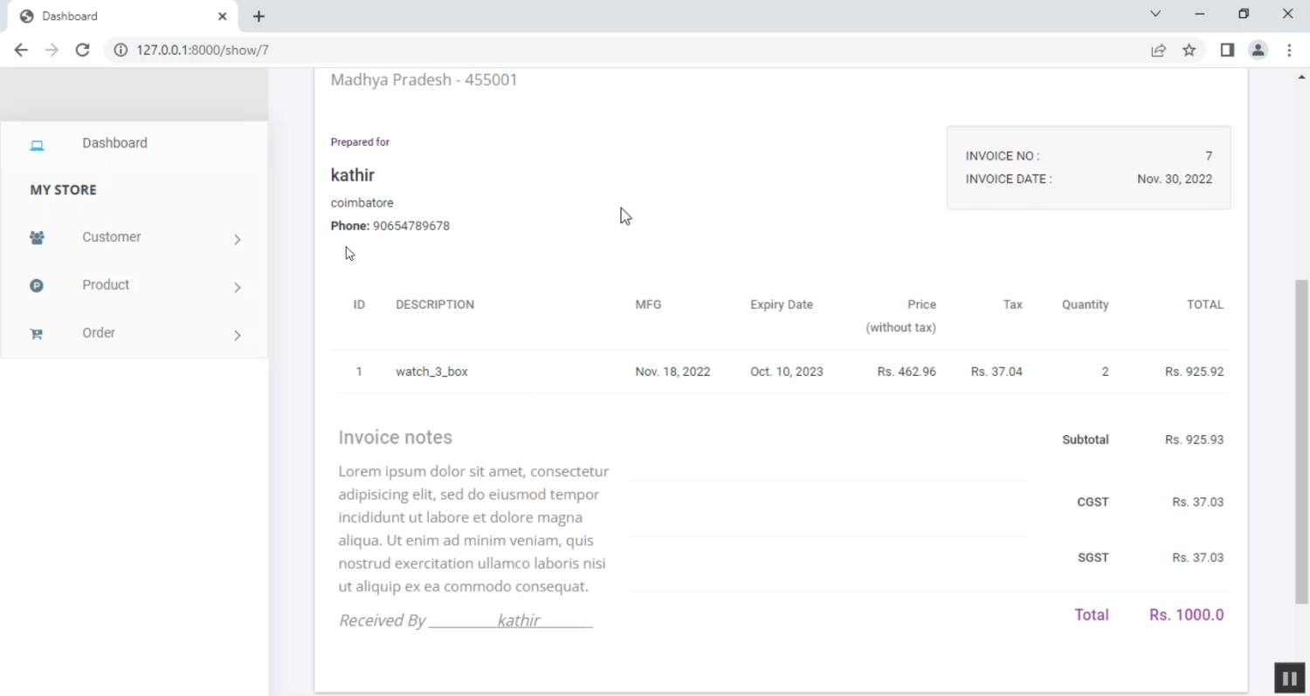The height and width of the screenshot is (696, 1310).
Task: Click the URL address bar field
Action: coord(611,51)
